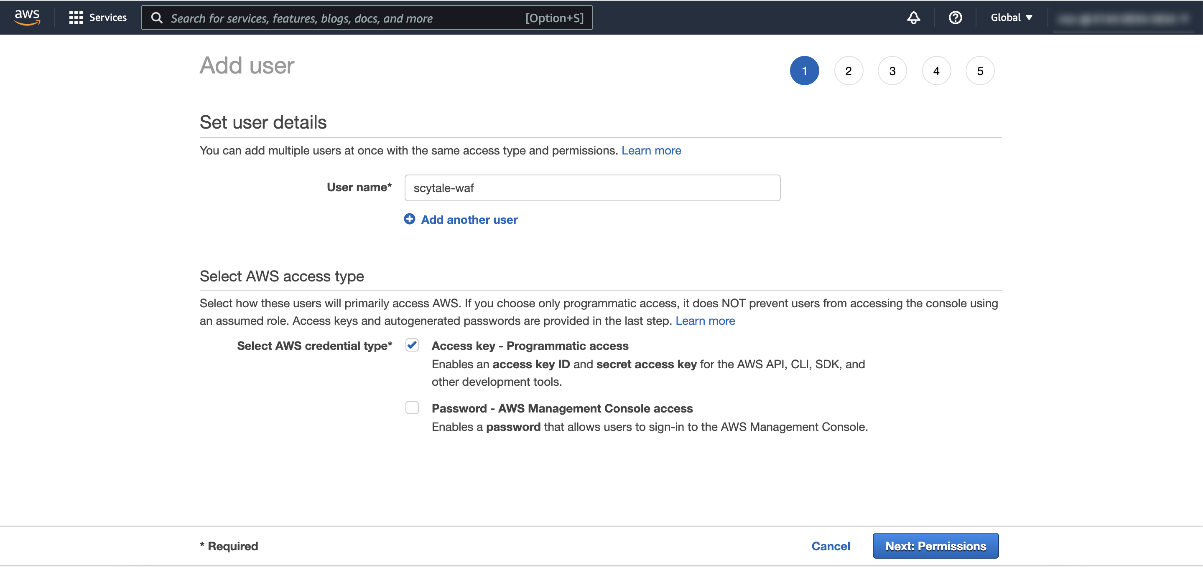Go to wizard step 4
This screenshot has width=1203, height=567.
pyautogui.click(x=936, y=71)
